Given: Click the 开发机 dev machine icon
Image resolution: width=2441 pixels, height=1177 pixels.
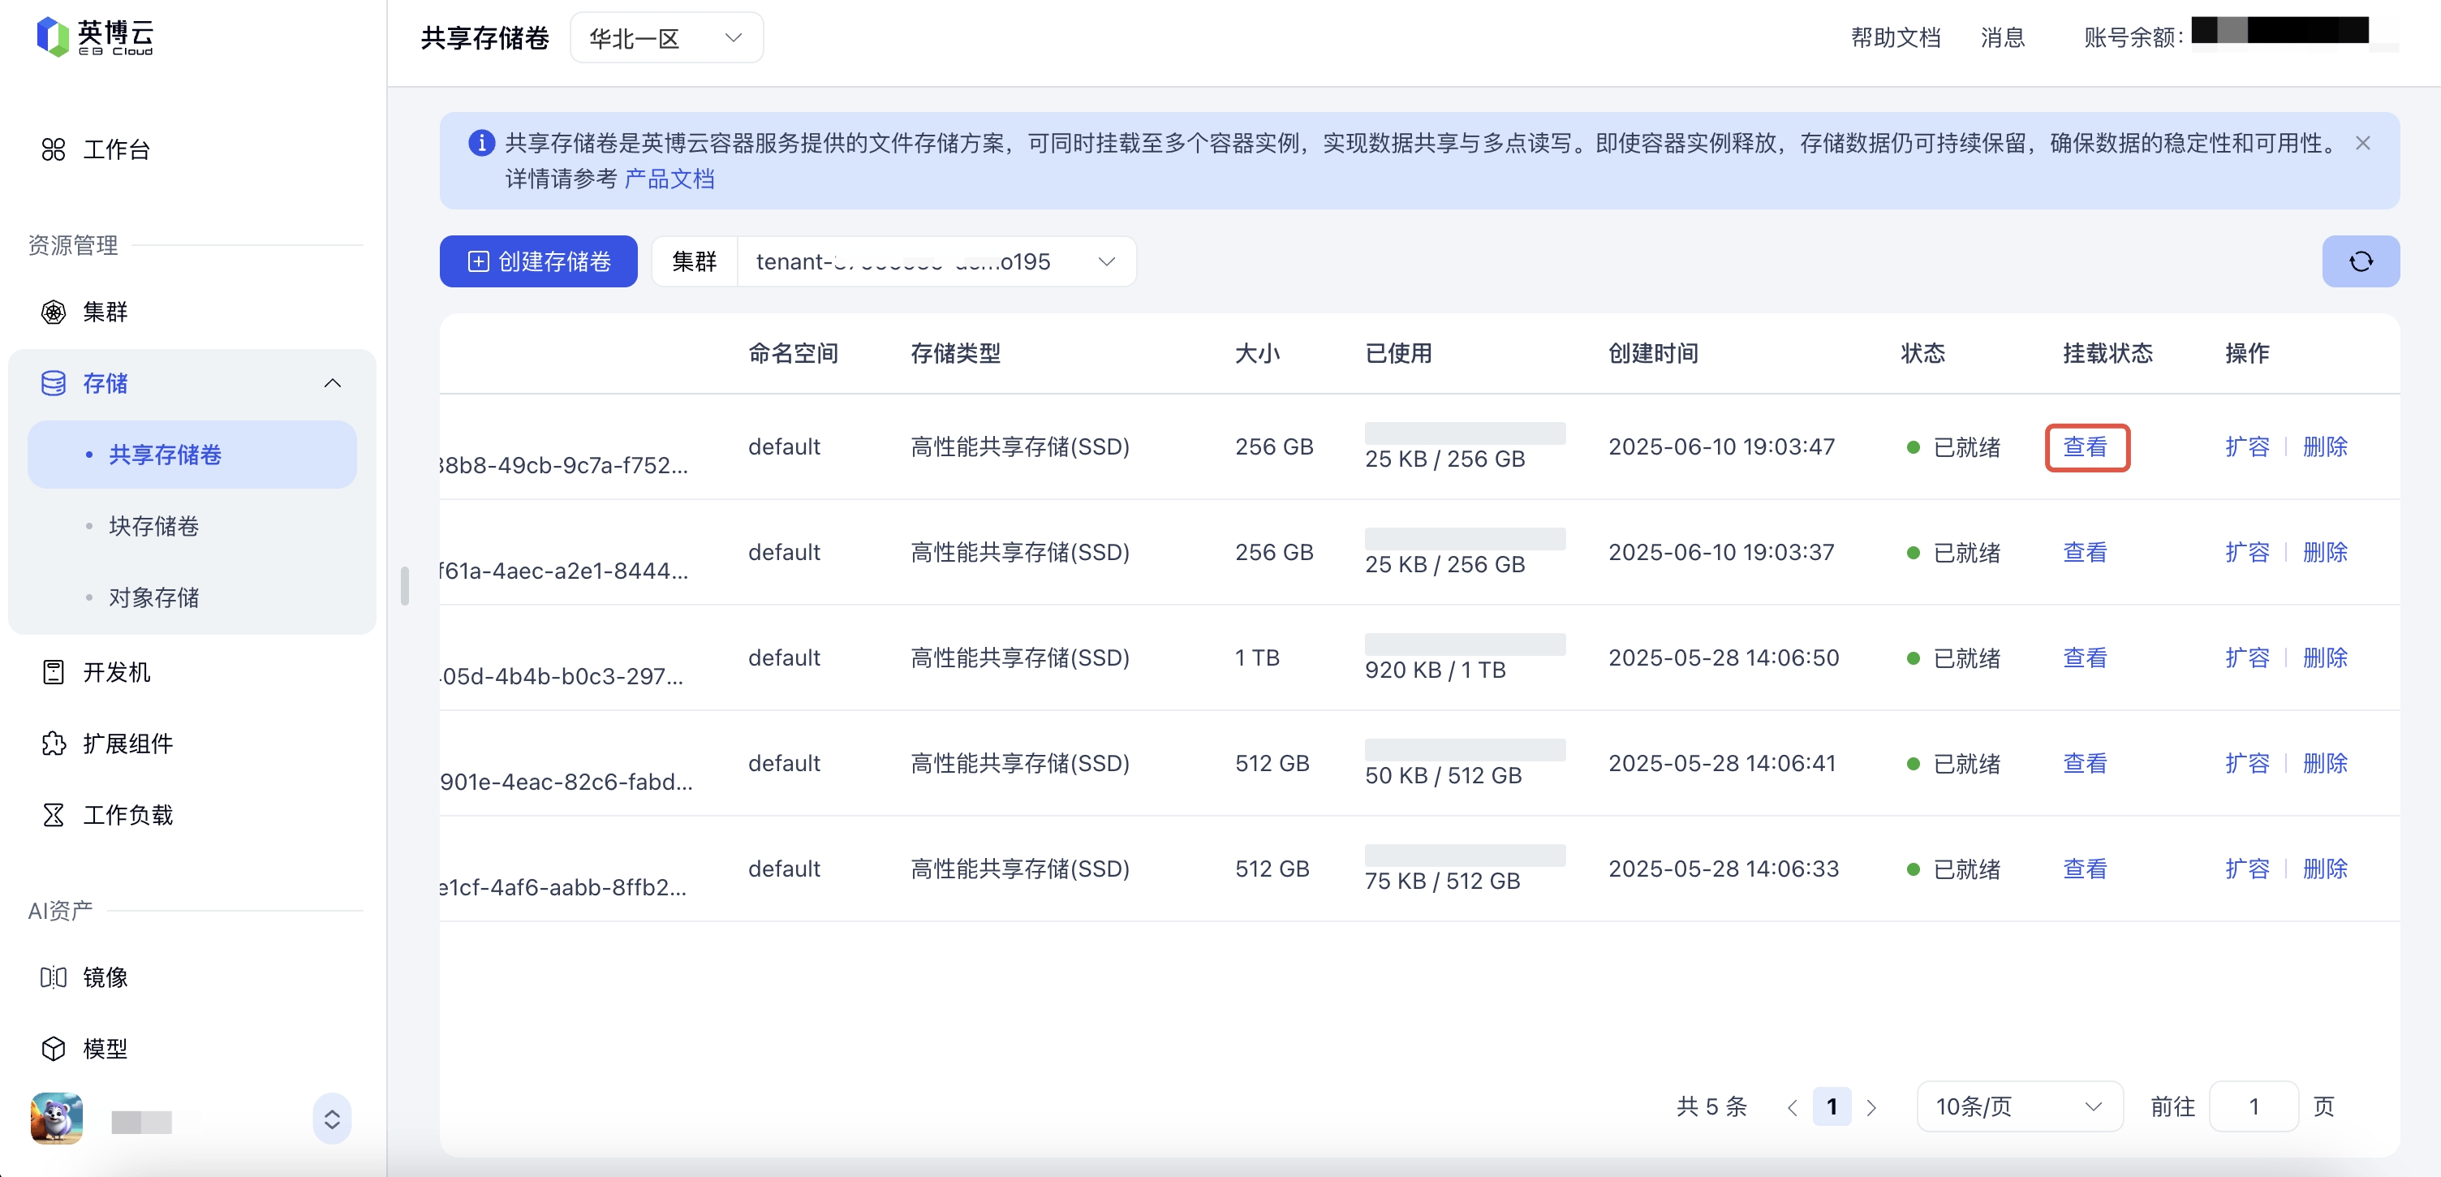Looking at the screenshot, I should [53, 672].
